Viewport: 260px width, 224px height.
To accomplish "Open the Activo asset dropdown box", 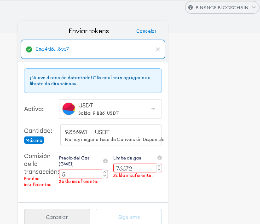I will point(110,109).
